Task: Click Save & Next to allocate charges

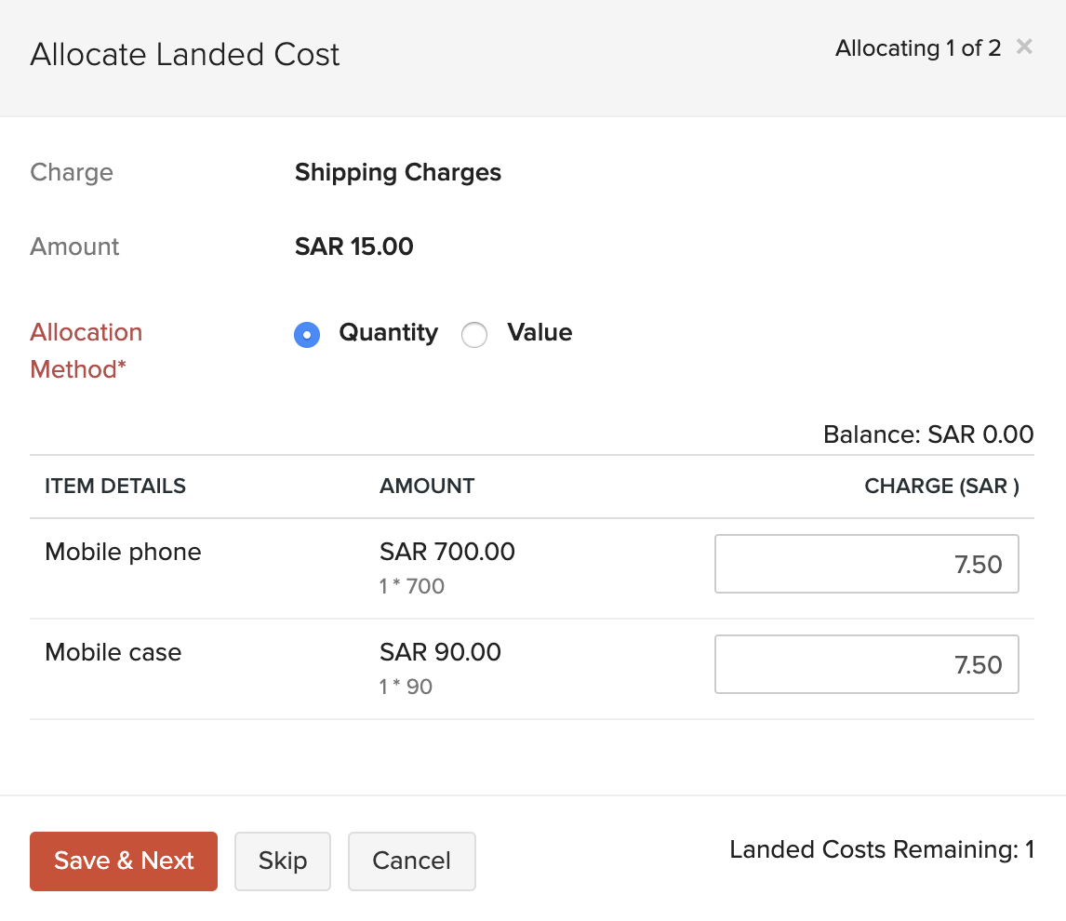Action: click(x=123, y=861)
